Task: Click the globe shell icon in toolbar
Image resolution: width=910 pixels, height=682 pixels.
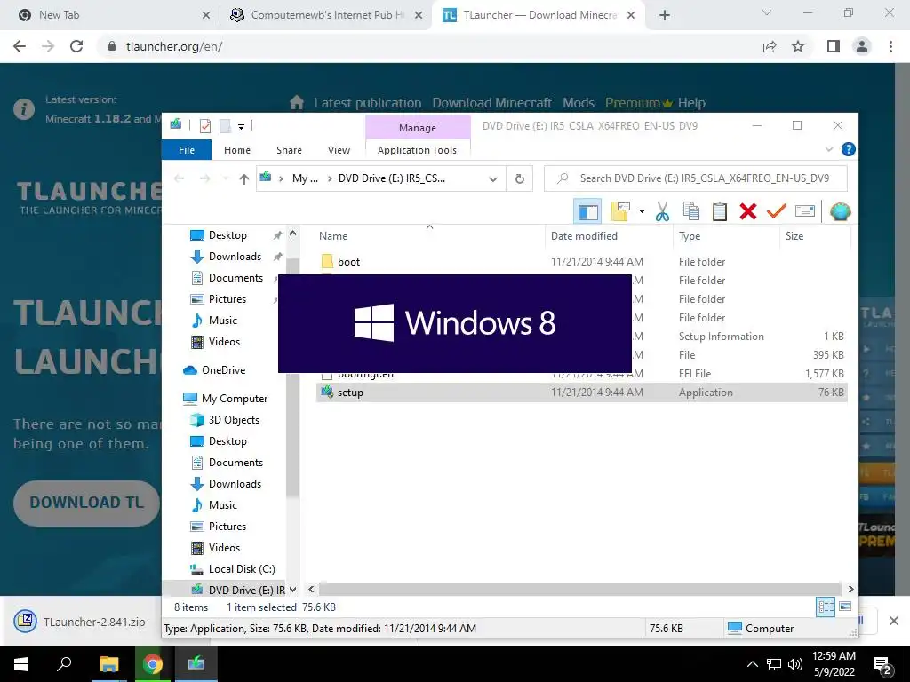Action: [x=840, y=211]
